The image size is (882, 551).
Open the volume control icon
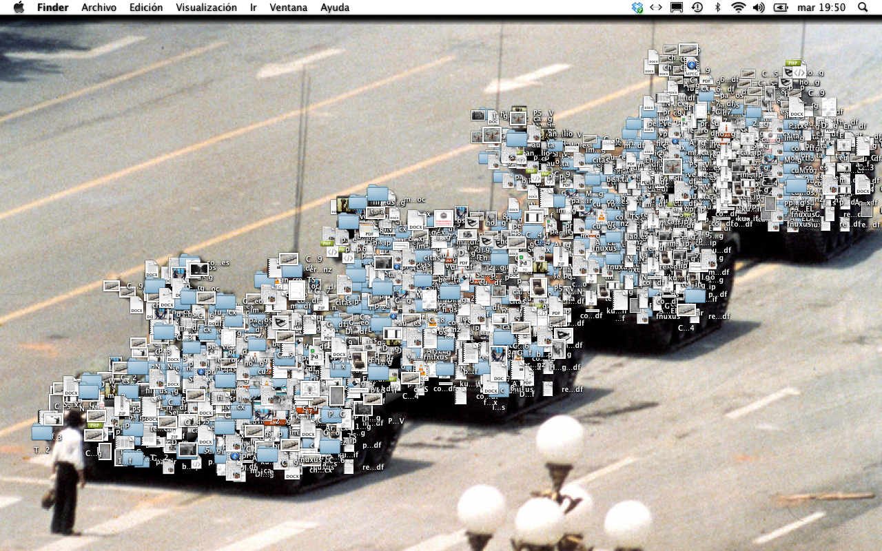point(759,8)
